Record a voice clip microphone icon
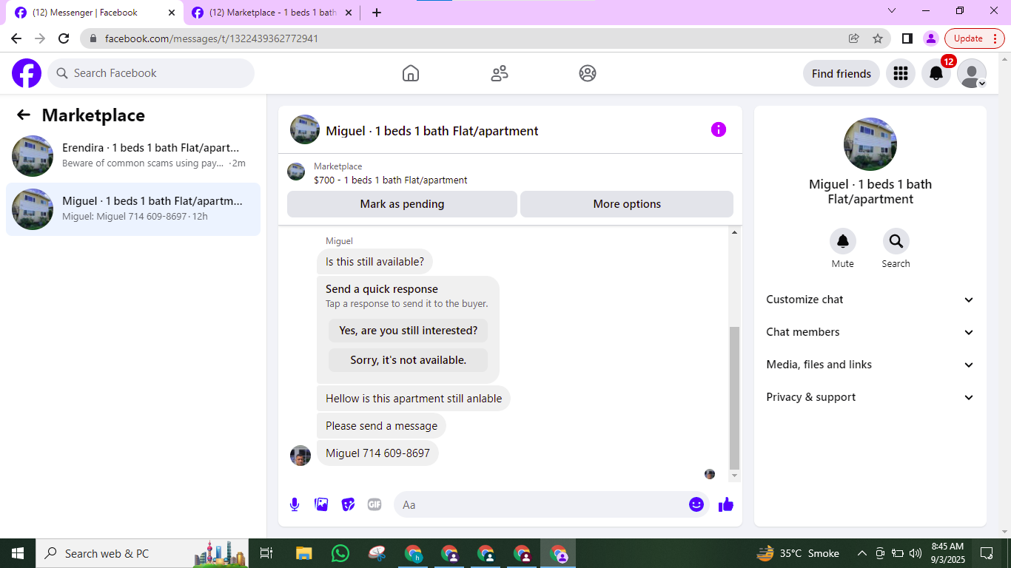This screenshot has height=568, width=1011. 295,504
